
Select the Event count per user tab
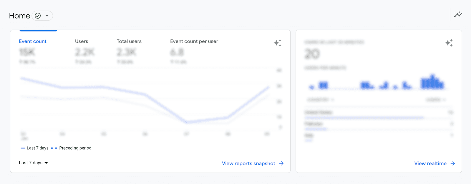pos(194,41)
